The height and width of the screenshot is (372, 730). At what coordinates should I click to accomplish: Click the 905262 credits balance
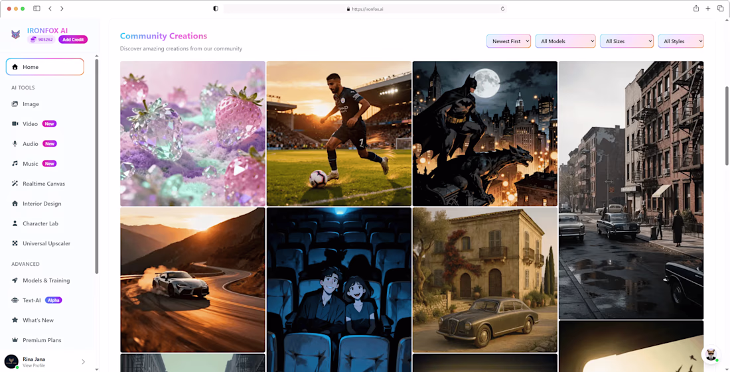point(41,40)
